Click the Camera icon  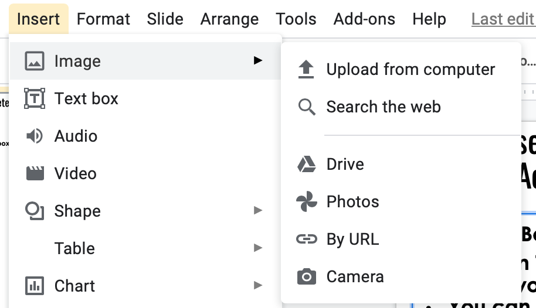point(306,276)
